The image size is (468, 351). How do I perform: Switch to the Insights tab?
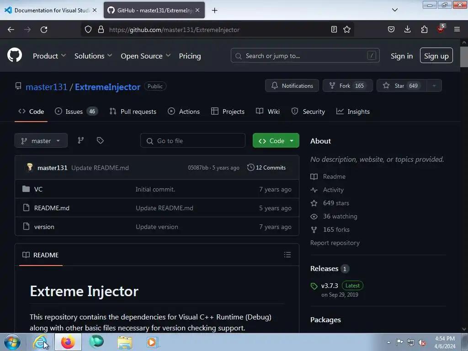pos(353,112)
